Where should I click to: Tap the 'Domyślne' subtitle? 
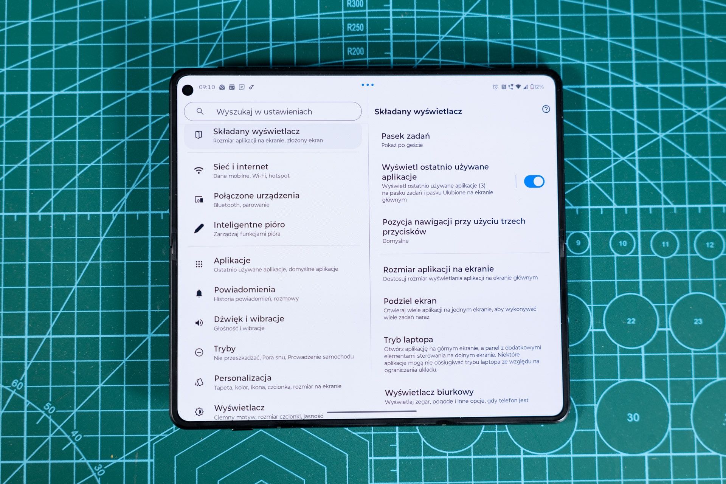(x=396, y=241)
